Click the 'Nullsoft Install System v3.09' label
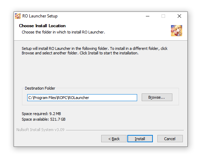Screen dimensions: 201x159 [x=40, y=130]
